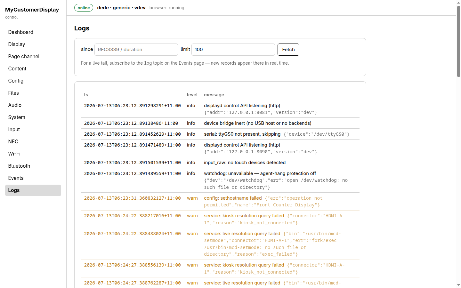The image size is (461, 288).
Task: Click timestamp 06:23:12.89138486 row
Action: pos(131,123)
